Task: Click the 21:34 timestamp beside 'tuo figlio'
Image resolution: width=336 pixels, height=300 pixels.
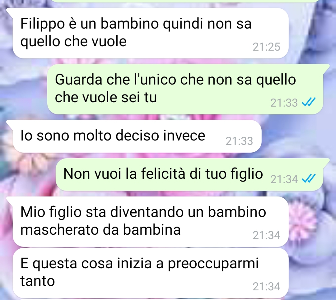Action: tap(284, 179)
